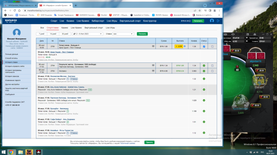Viewport: 277px width, 155px height.
Task: Click the logout icon in site header
Action: coord(218,21)
